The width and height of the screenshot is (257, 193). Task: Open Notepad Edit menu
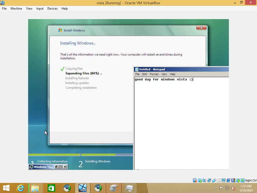click(x=145, y=74)
